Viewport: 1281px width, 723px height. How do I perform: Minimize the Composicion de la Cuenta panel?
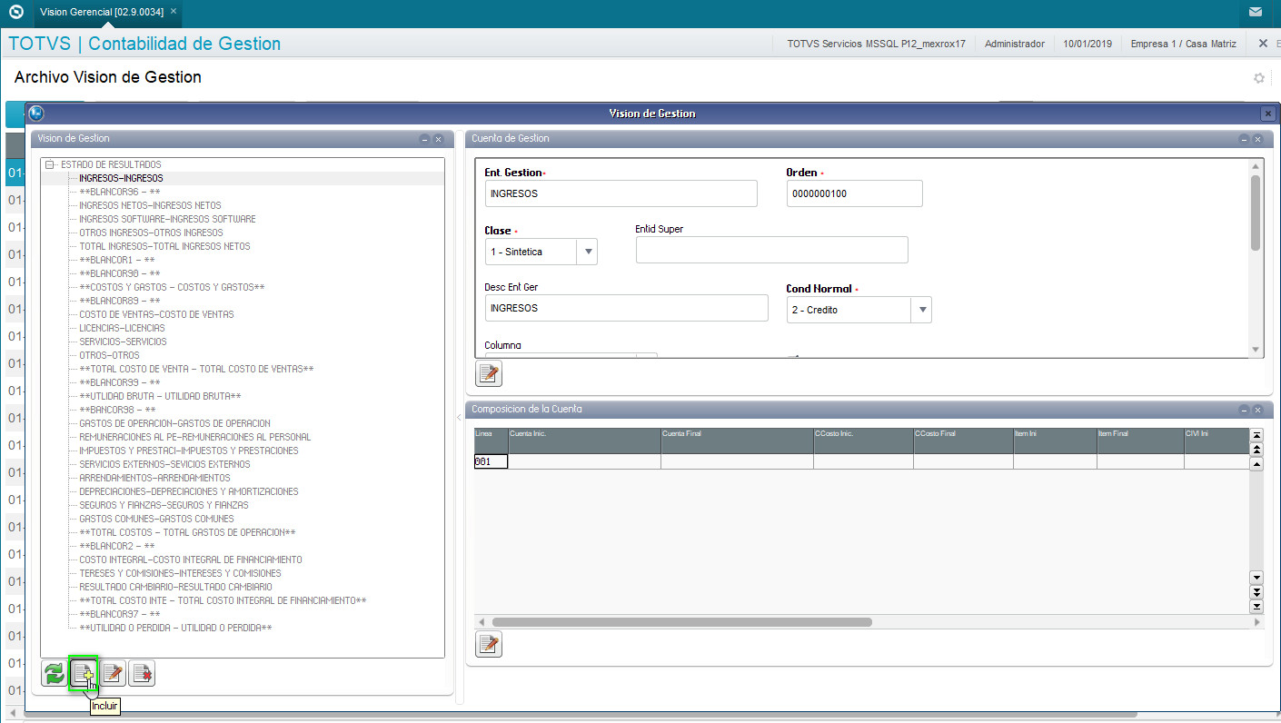tap(1245, 410)
